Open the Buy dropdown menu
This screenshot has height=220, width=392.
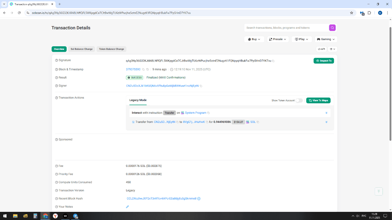click(x=254, y=39)
